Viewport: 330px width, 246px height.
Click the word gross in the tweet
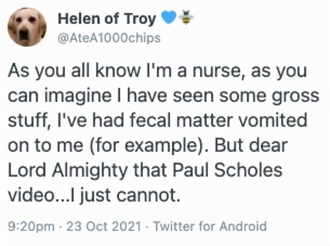(x=295, y=96)
